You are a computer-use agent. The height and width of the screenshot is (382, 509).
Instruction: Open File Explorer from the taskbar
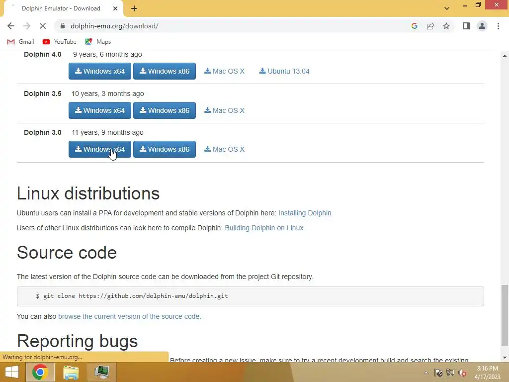71,372
